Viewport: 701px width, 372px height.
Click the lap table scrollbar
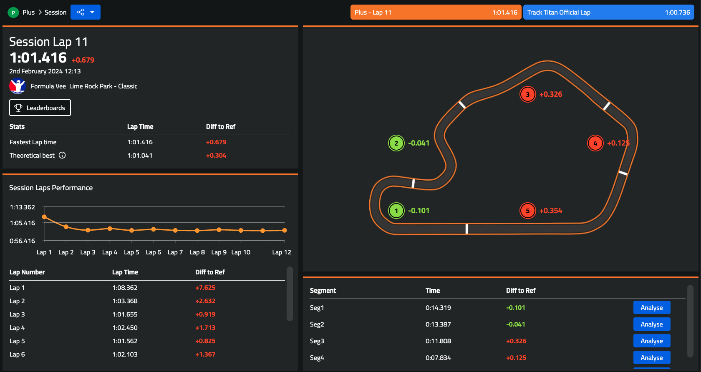(x=290, y=294)
